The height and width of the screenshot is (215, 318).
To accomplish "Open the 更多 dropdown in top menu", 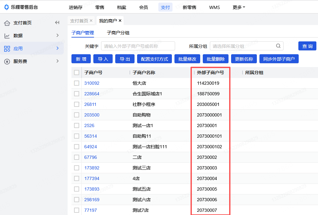I will pyautogui.click(x=239, y=7).
